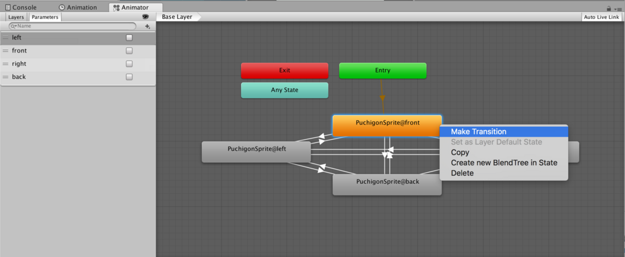Select the PuchigonSprite@front state
The width and height of the screenshot is (625, 257).
(387, 126)
